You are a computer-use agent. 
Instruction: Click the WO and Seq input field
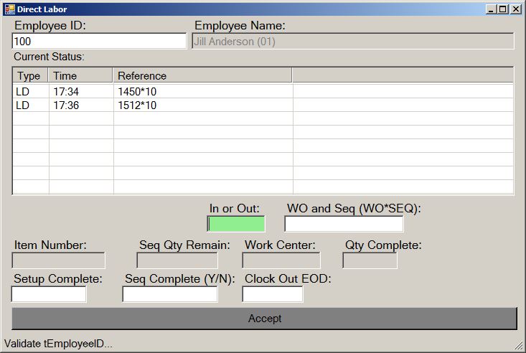(344, 224)
